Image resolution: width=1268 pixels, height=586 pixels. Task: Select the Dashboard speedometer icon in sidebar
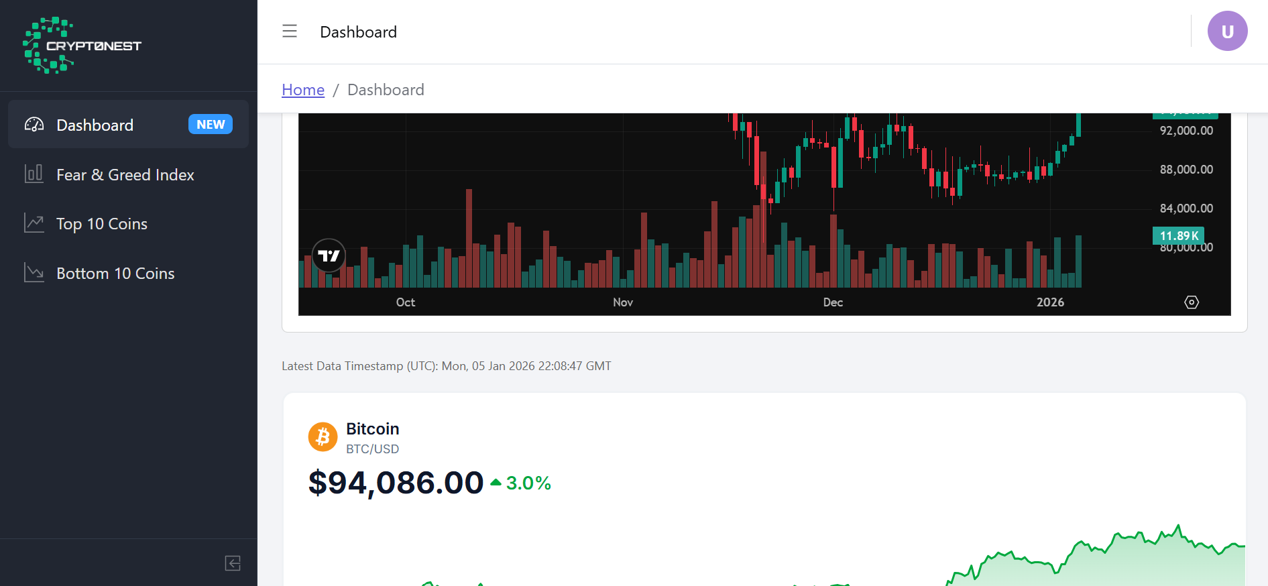[34, 124]
